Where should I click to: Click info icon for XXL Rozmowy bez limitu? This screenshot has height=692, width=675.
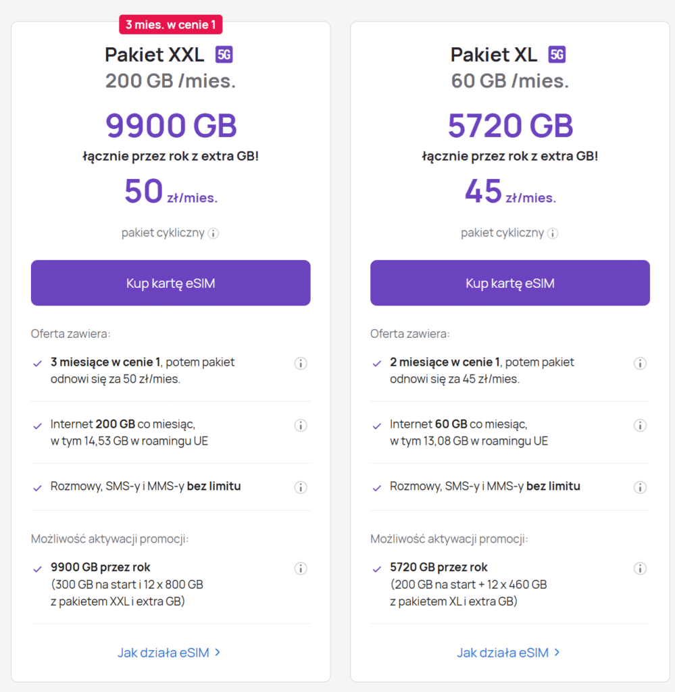pos(301,487)
